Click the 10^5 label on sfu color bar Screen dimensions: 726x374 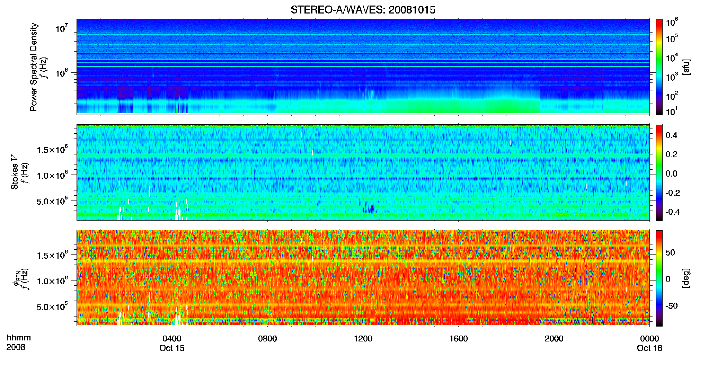[672, 38]
